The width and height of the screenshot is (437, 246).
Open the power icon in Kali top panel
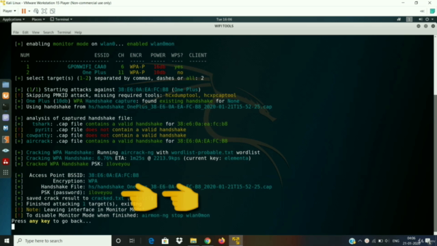(427, 19)
